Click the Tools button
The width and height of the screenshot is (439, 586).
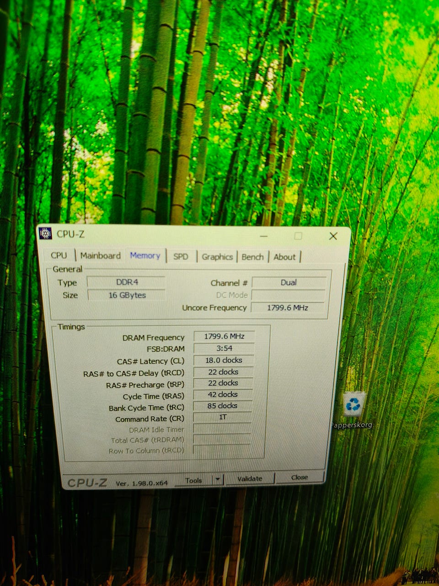pos(193,480)
